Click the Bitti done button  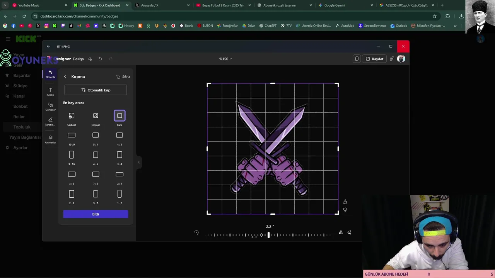coord(96,214)
